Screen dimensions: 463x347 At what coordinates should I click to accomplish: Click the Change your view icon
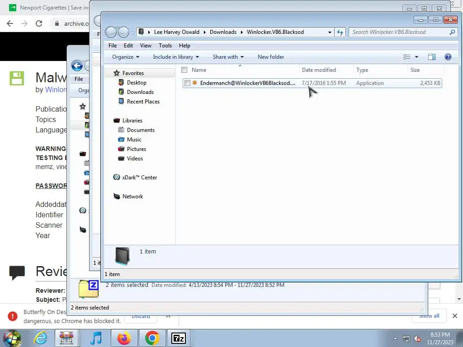click(407, 57)
